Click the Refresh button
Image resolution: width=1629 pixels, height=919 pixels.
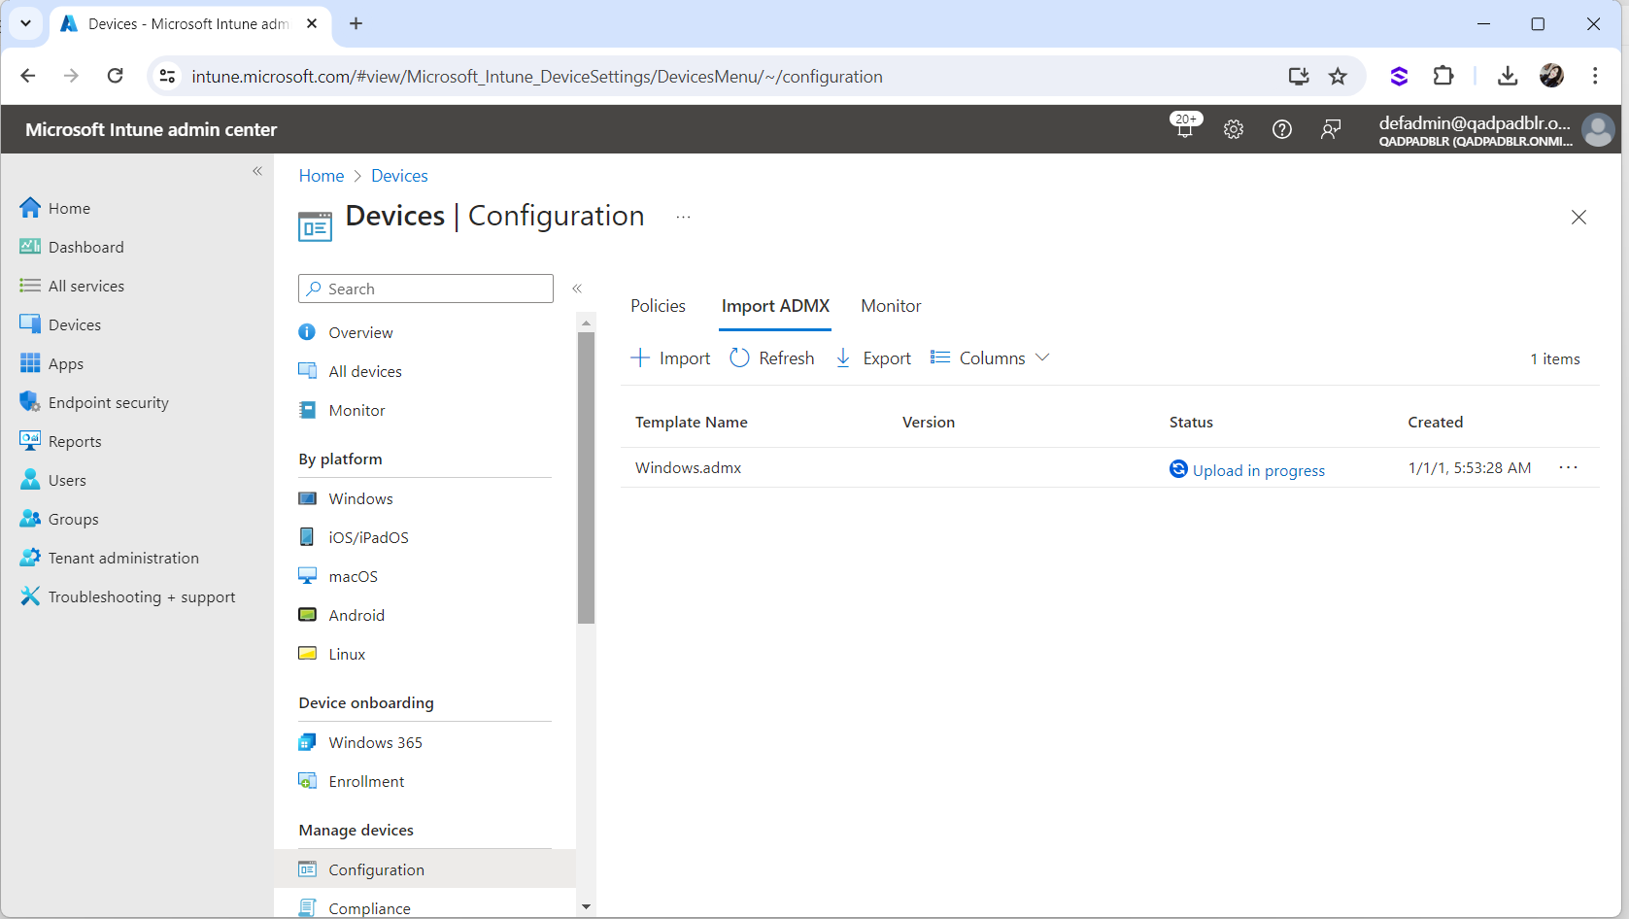772,358
